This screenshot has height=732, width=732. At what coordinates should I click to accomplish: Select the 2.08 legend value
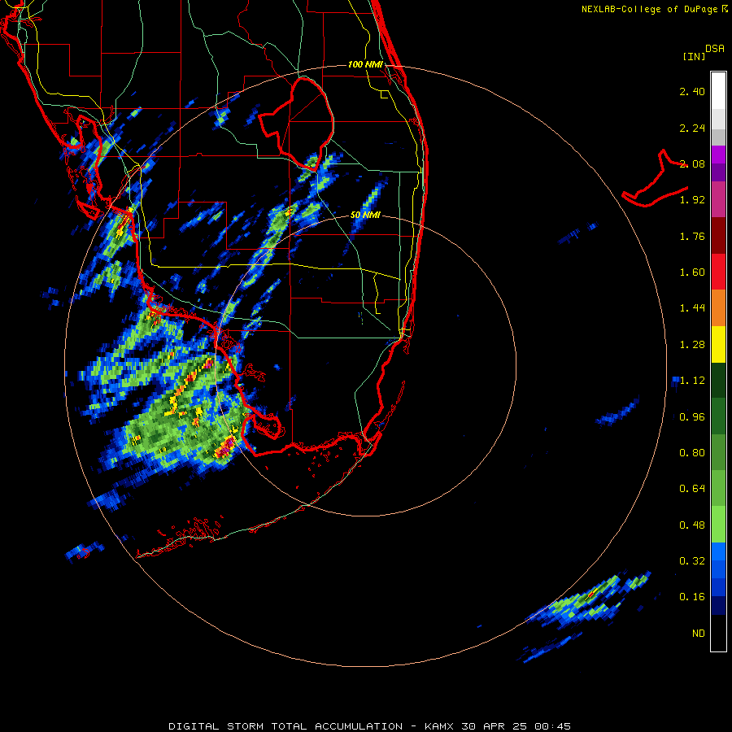click(692, 163)
